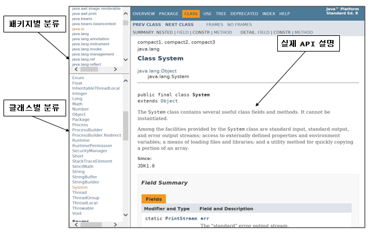Click the NO FRAMES link
Screen dimensions: 384x234
tap(239, 24)
